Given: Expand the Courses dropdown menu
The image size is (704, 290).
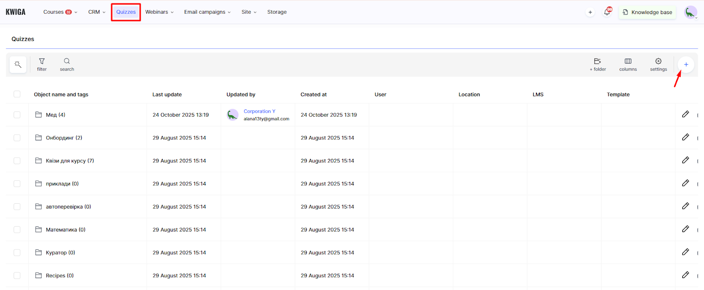Looking at the screenshot, I should 60,12.
